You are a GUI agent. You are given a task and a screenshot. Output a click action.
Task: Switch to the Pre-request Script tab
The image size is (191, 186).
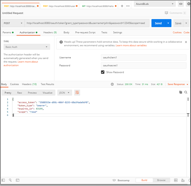click(85, 32)
